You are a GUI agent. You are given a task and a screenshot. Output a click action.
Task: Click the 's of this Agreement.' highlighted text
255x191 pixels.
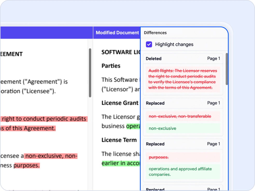28,128
